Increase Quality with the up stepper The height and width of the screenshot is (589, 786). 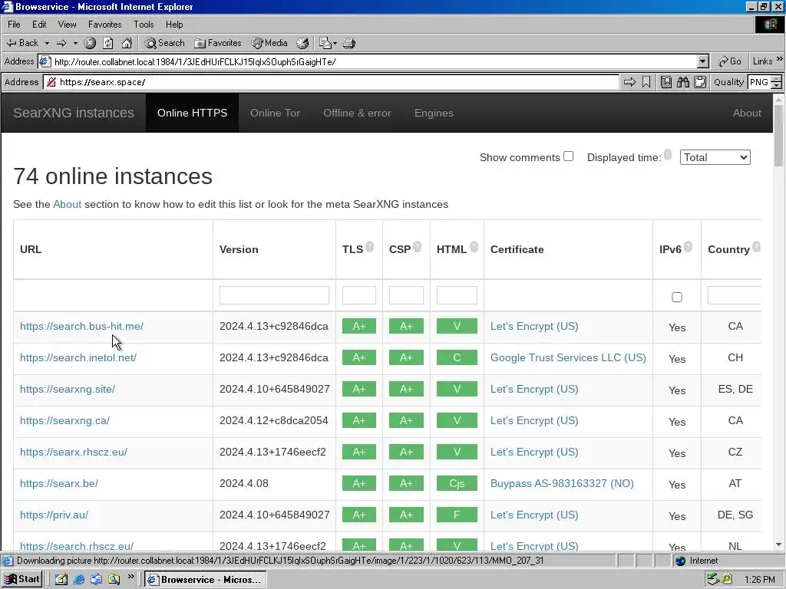pyautogui.click(x=777, y=79)
